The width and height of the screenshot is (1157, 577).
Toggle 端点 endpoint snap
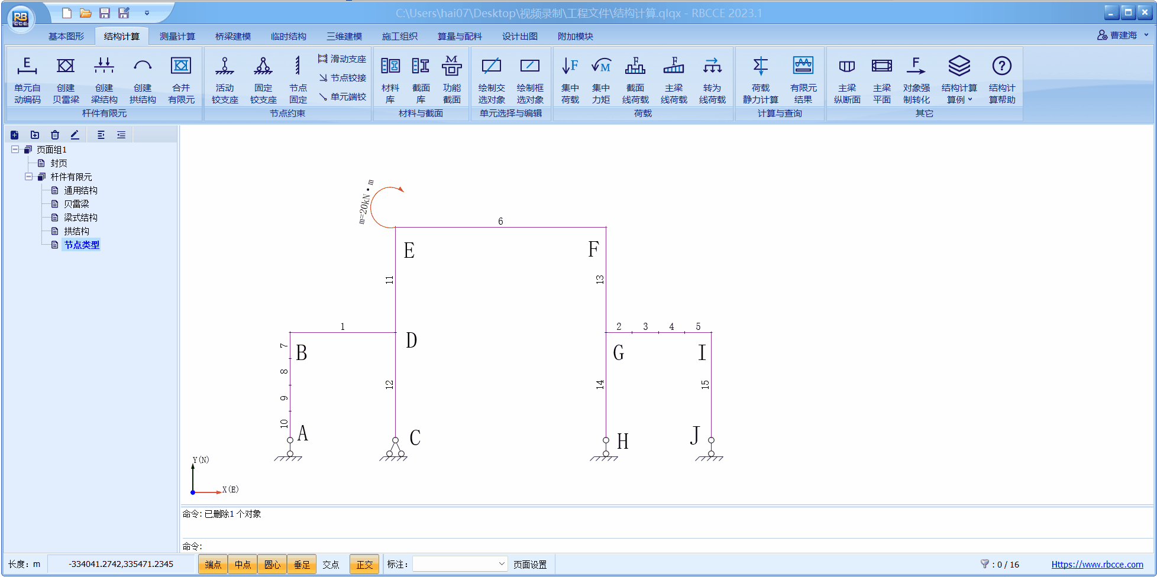click(213, 565)
